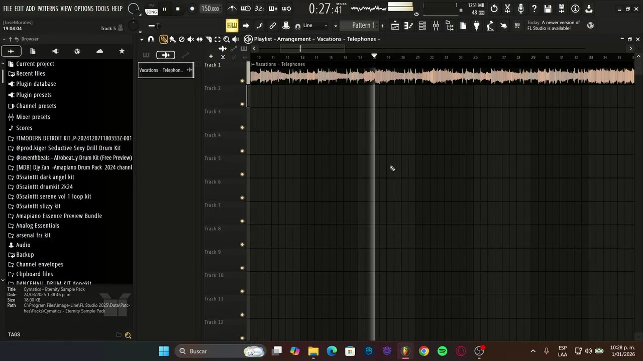Image resolution: width=643 pixels, height=361 pixels.
Task: Add a new pattern with plus button
Action: (382, 26)
